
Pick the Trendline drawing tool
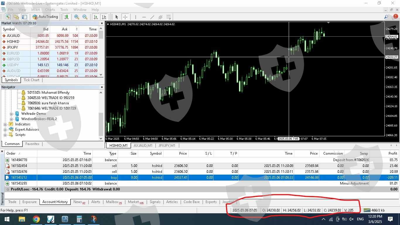pyautogui.click(x=152, y=17)
